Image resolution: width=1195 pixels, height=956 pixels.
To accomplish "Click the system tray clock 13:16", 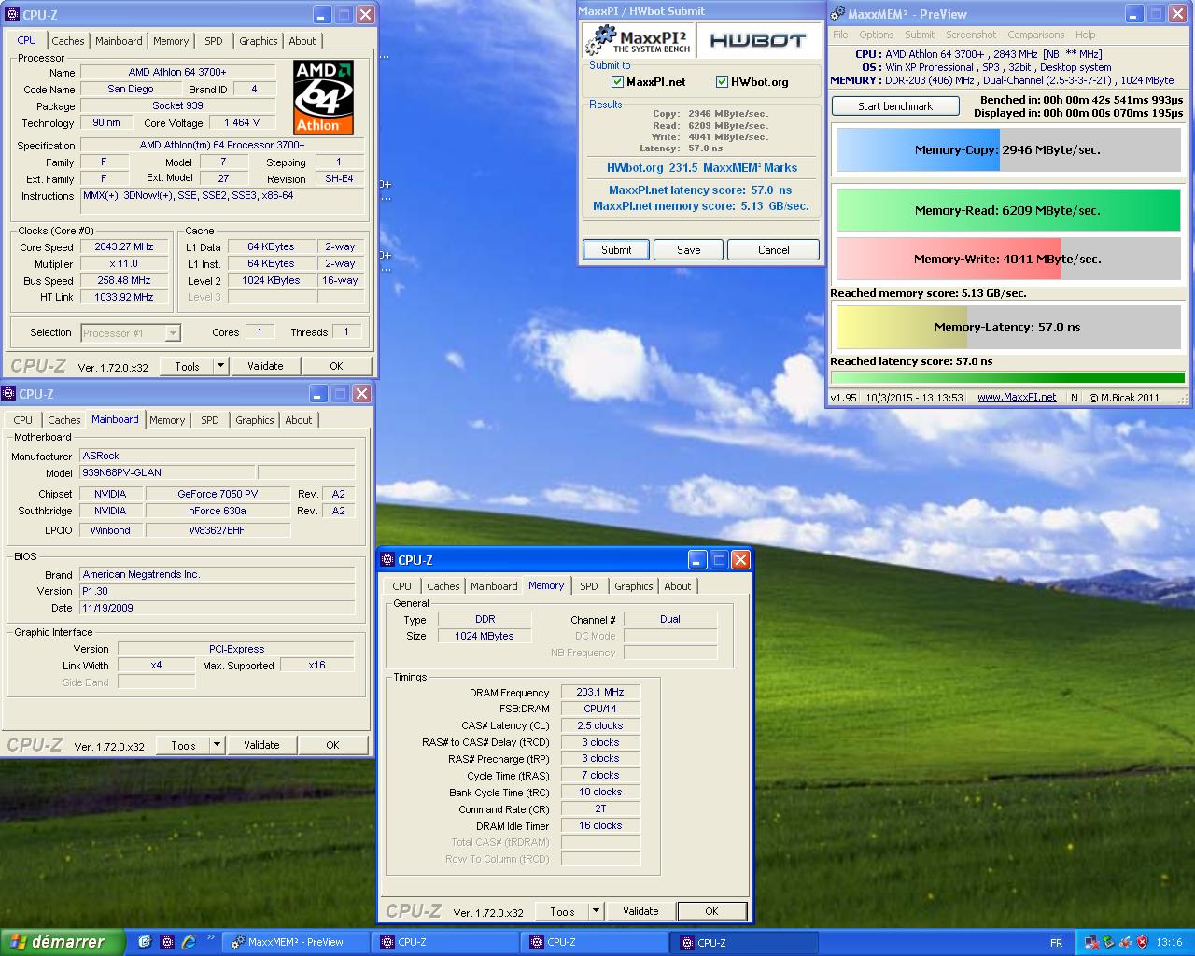I will (x=1169, y=943).
